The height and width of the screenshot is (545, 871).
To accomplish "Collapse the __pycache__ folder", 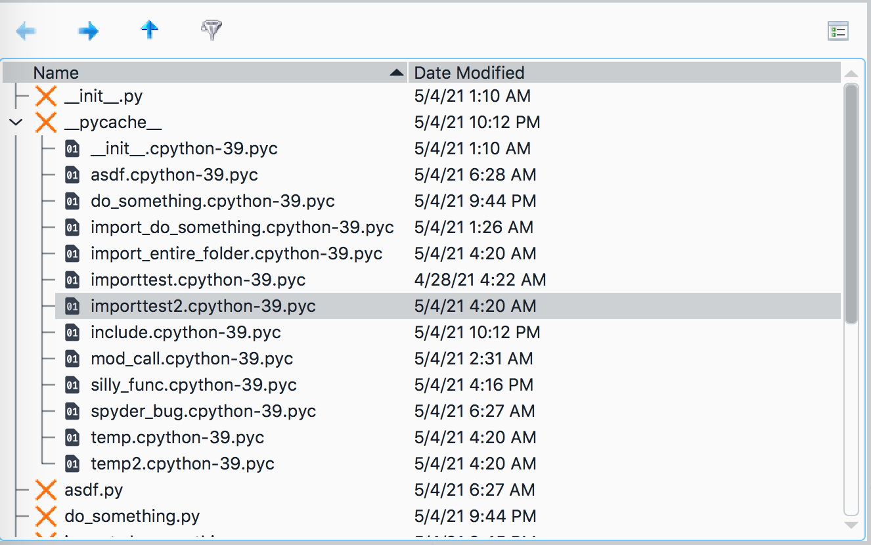I will pos(17,122).
